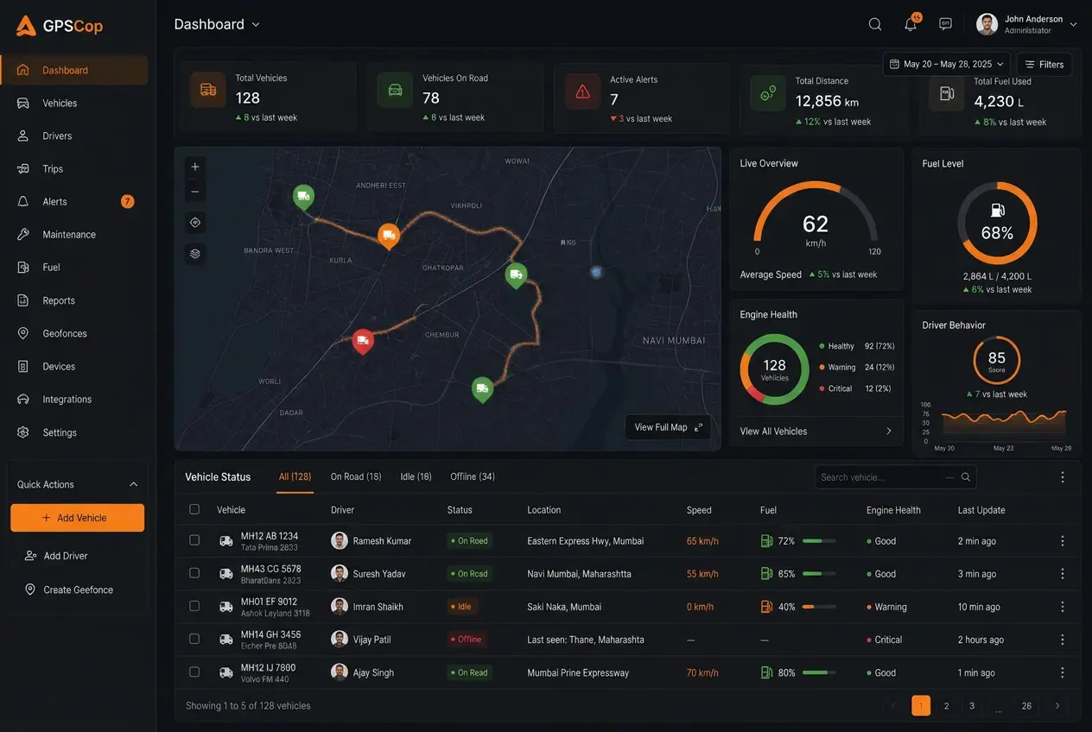
Task: Select the Offline (34) tab
Action: pos(473,476)
